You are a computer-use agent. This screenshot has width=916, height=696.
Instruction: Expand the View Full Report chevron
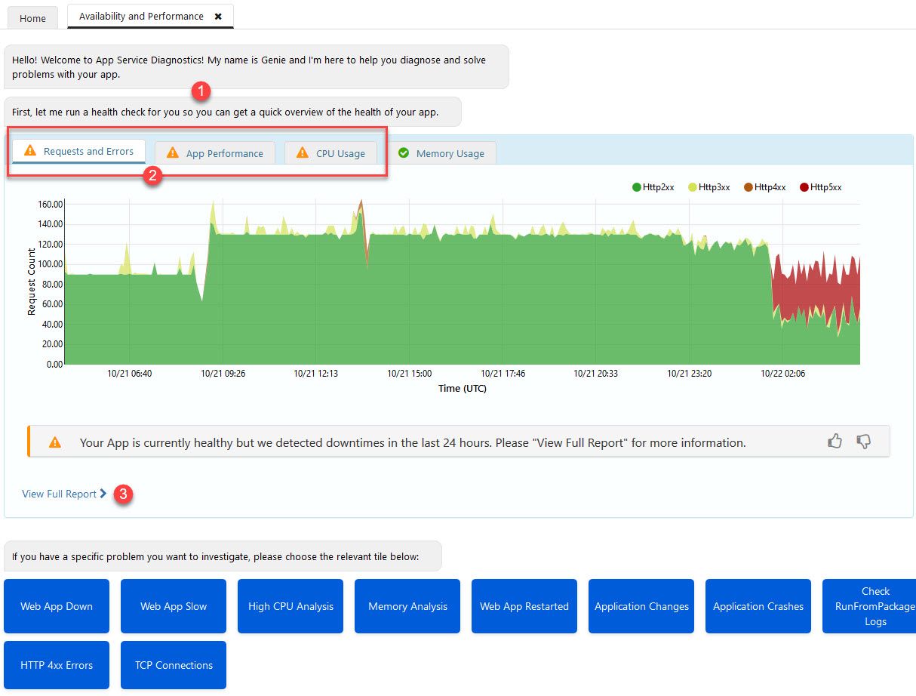[102, 493]
